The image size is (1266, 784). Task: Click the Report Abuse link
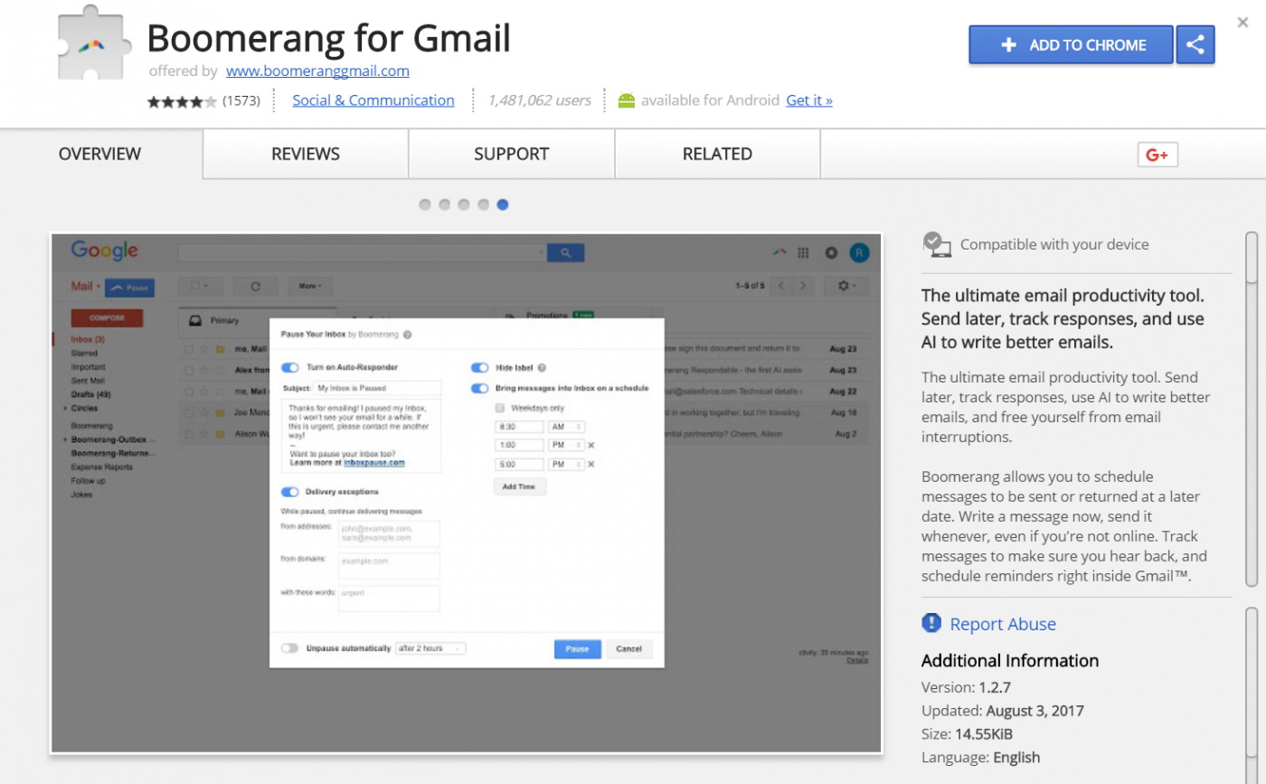1003,624
